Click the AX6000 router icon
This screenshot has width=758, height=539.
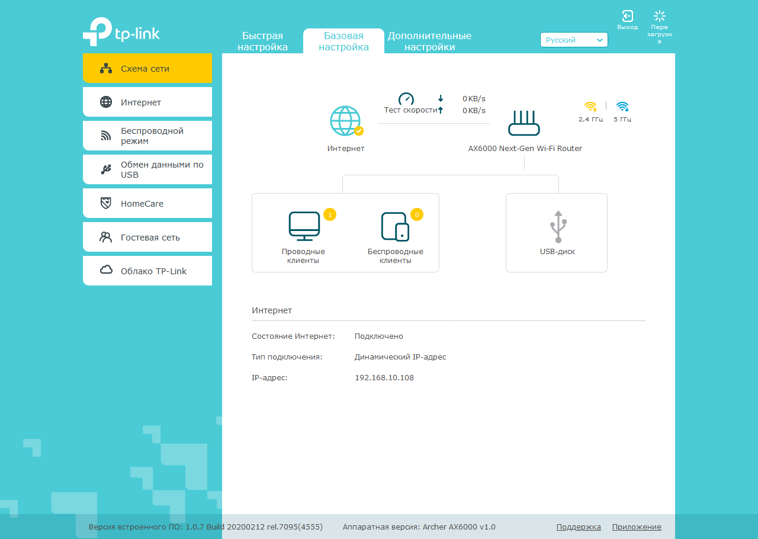tap(524, 123)
